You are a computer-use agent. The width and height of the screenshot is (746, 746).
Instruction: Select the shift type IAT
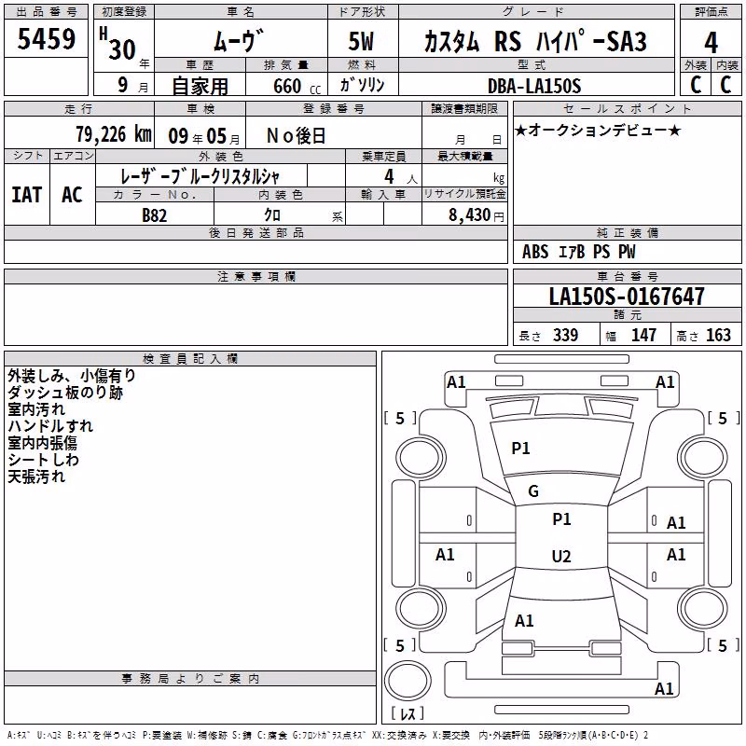pyautogui.click(x=27, y=195)
